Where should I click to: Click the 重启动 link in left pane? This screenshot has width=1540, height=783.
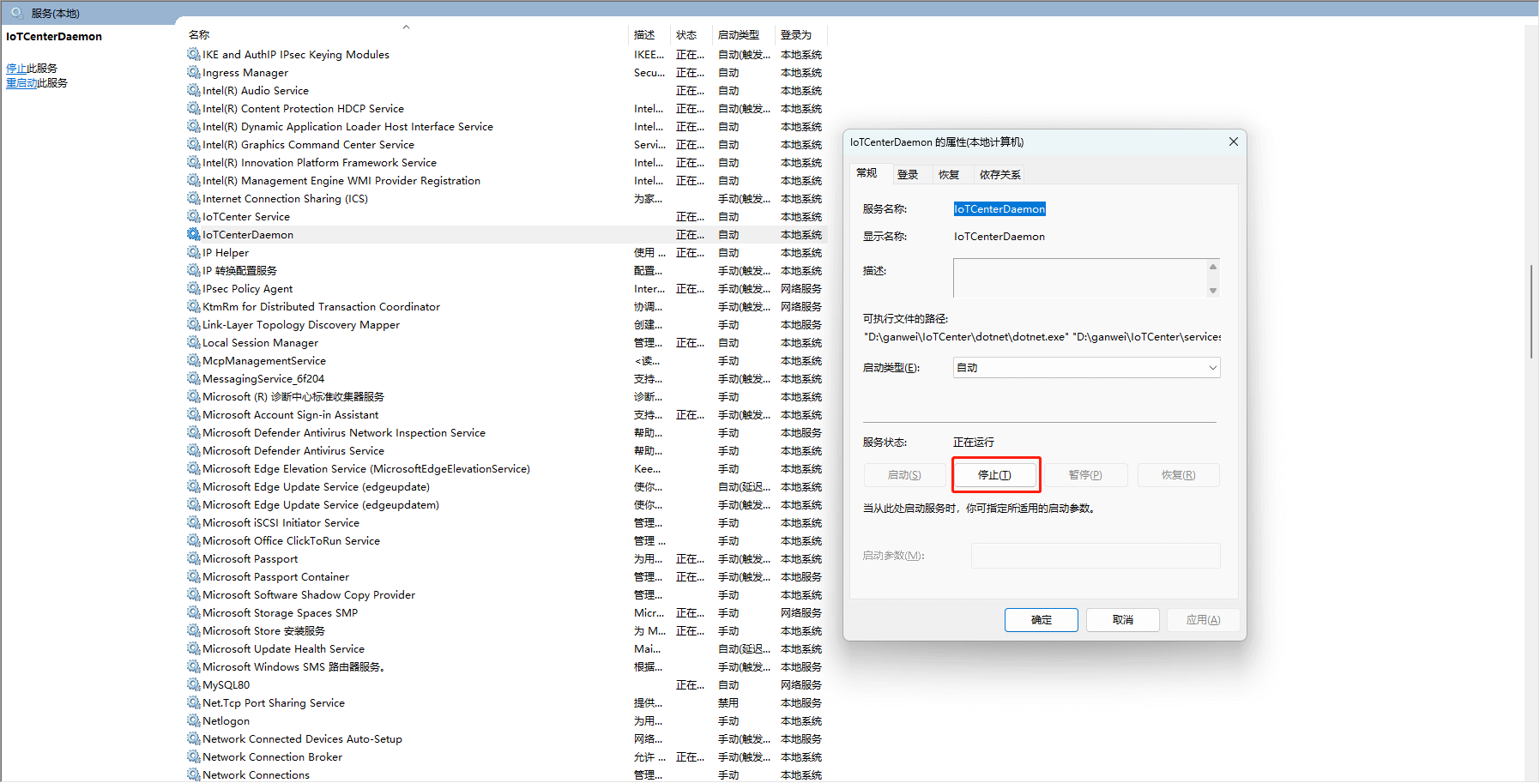click(x=21, y=83)
